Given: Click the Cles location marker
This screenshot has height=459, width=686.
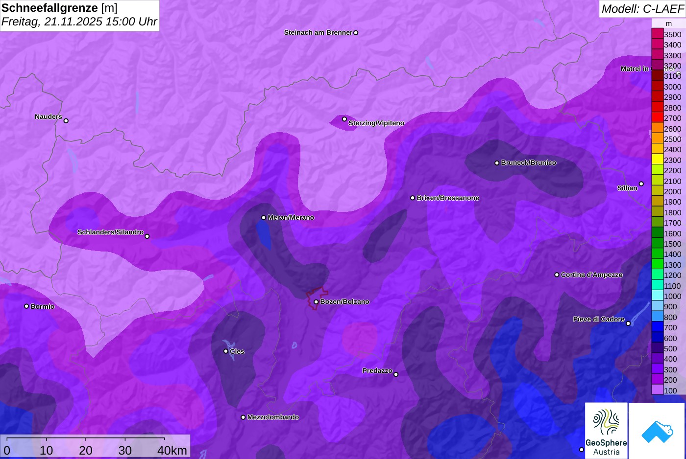Looking at the screenshot, I should click(x=226, y=351).
